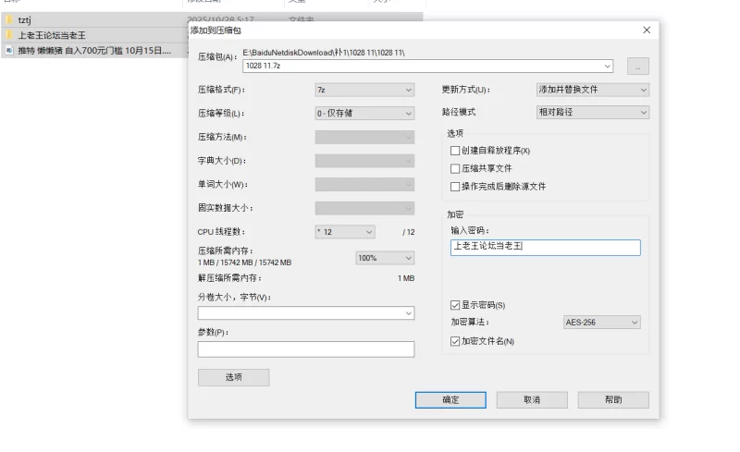The width and height of the screenshot is (740, 452).
Task: Click the 推特 懒懒猪 file icon
Action: pyautogui.click(x=9, y=50)
